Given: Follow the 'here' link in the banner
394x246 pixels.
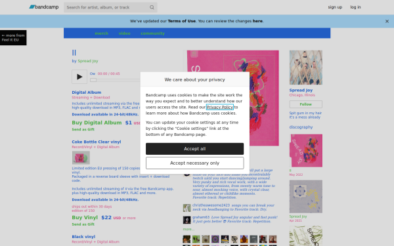Looking at the screenshot, I should pyautogui.click(x=257, y=21).
